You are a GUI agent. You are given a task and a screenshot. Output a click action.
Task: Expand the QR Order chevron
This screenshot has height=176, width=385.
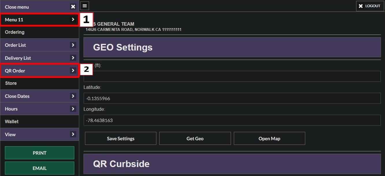73,70
